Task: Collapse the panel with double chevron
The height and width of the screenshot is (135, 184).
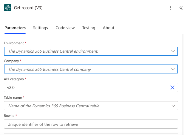Action: (181, 8)
